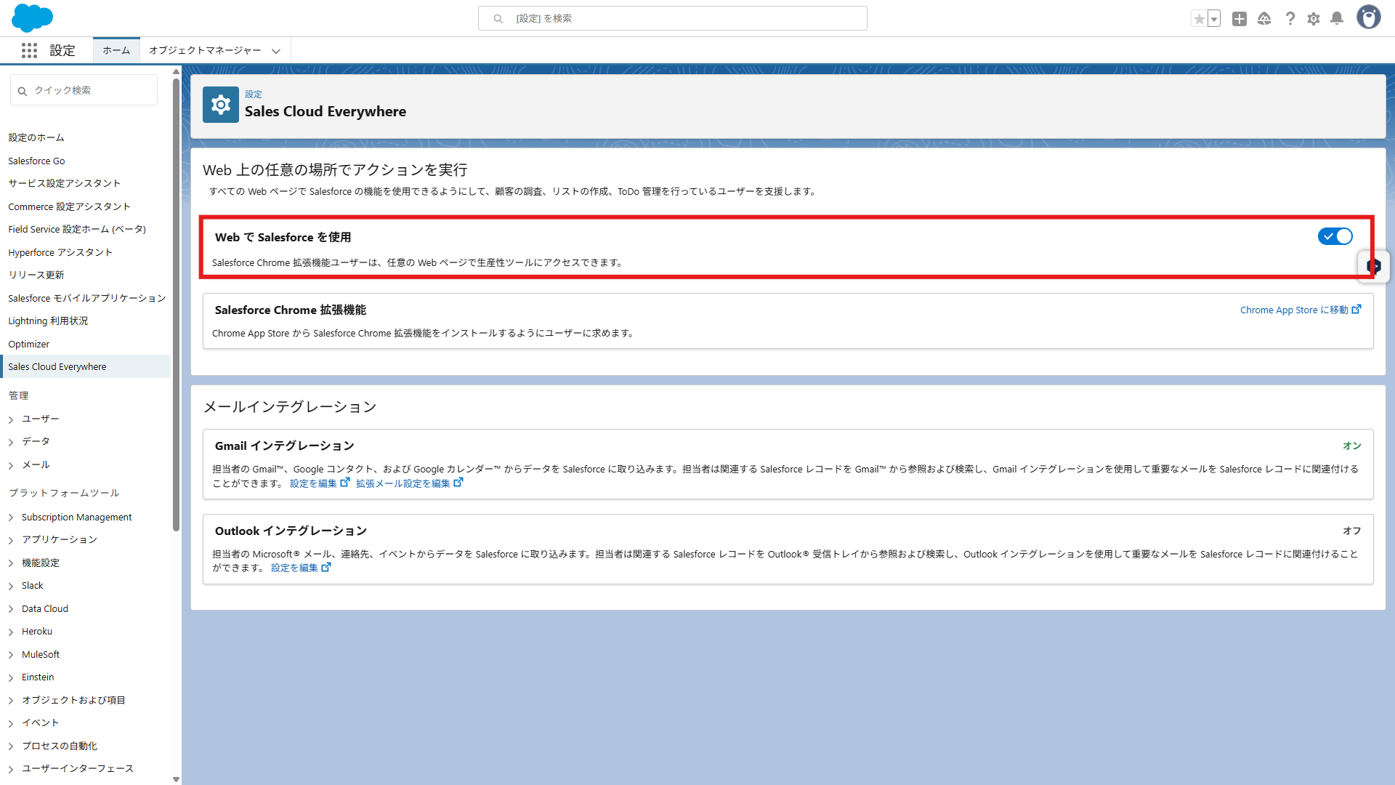Focus the [設定] を検索 search field
1395x785 pixels.
tap(673, 18)
